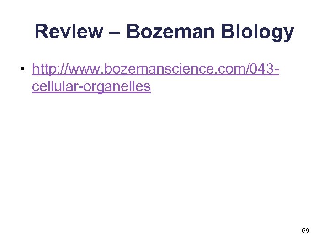Click the word "Review" in the title
329x247 pixels.
click(x=69, y=32)
